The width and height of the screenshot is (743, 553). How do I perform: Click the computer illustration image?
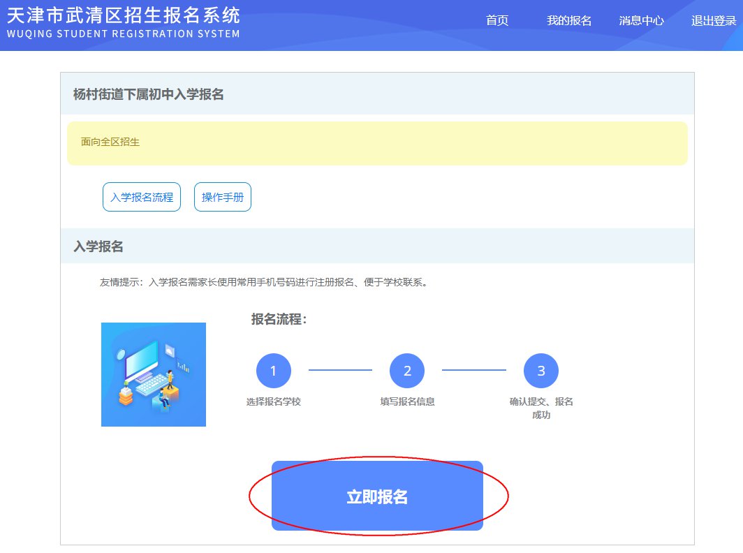coord(154,374)
